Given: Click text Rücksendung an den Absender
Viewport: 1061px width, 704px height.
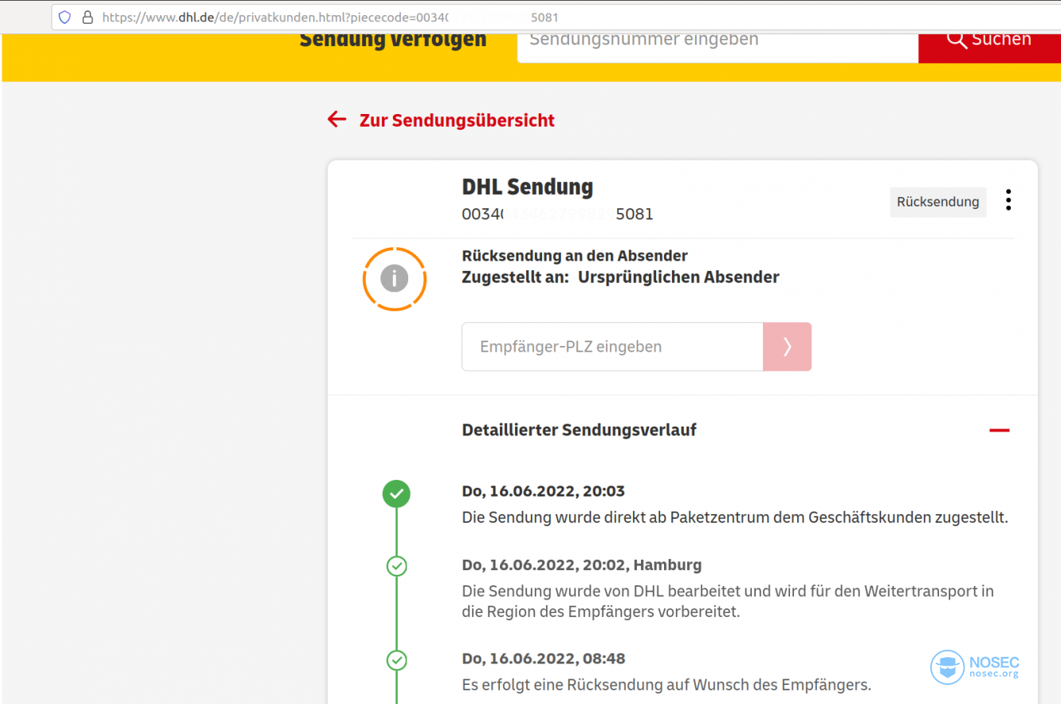Looking at the screenshot, I should [575, 256].
